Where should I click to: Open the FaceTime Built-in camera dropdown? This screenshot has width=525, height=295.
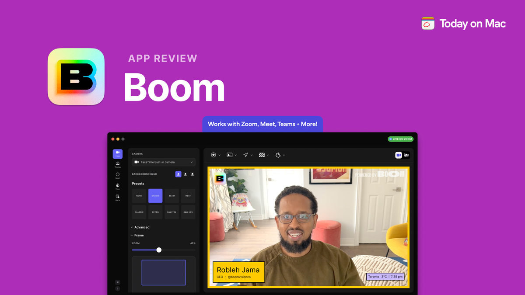(164, 162)
